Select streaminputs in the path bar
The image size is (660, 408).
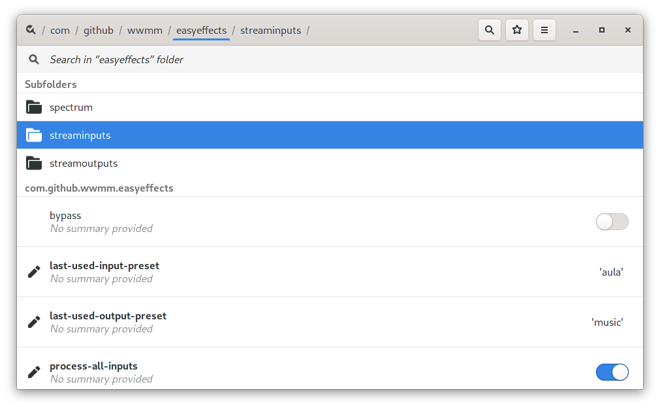(270, 30)
